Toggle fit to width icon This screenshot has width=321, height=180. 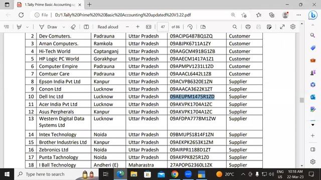tap(148, 26)
